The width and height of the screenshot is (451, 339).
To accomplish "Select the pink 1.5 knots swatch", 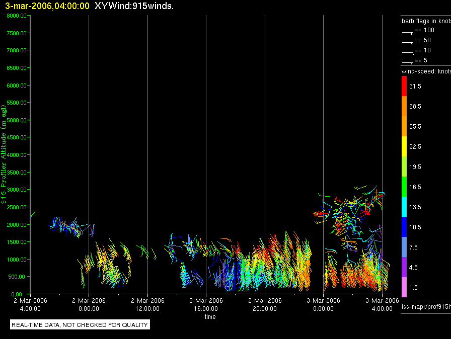I will (x=404, y=287).
